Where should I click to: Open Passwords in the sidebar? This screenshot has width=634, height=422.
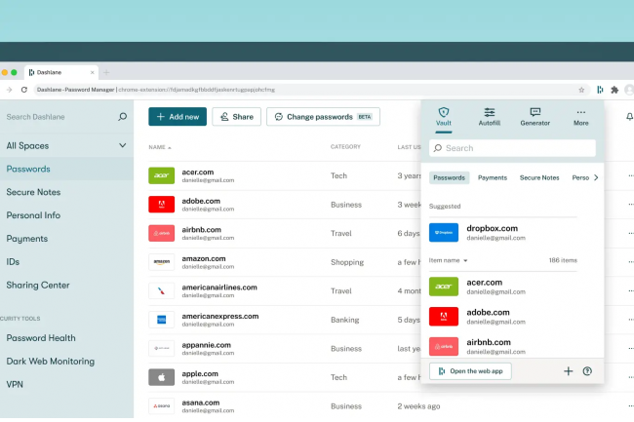pyautogui.click(x=66, y=169)
